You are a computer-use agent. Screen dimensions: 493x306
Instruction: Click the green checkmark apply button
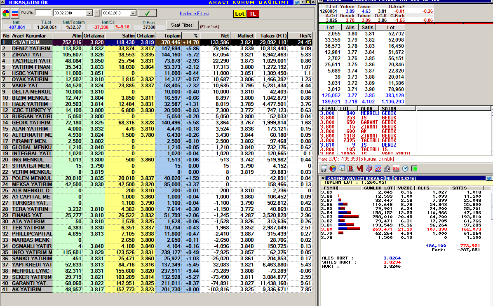click(x=147, y=13)
